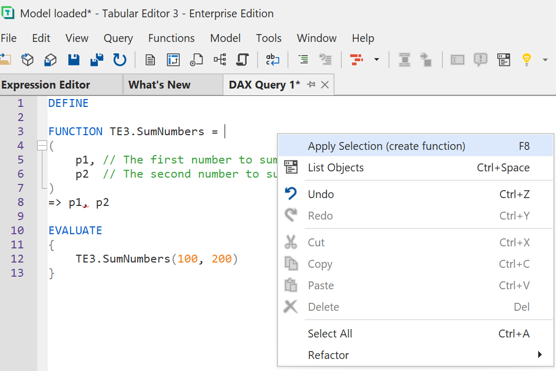
Task: Click the Save All toolbar icon
Action: 96,60
